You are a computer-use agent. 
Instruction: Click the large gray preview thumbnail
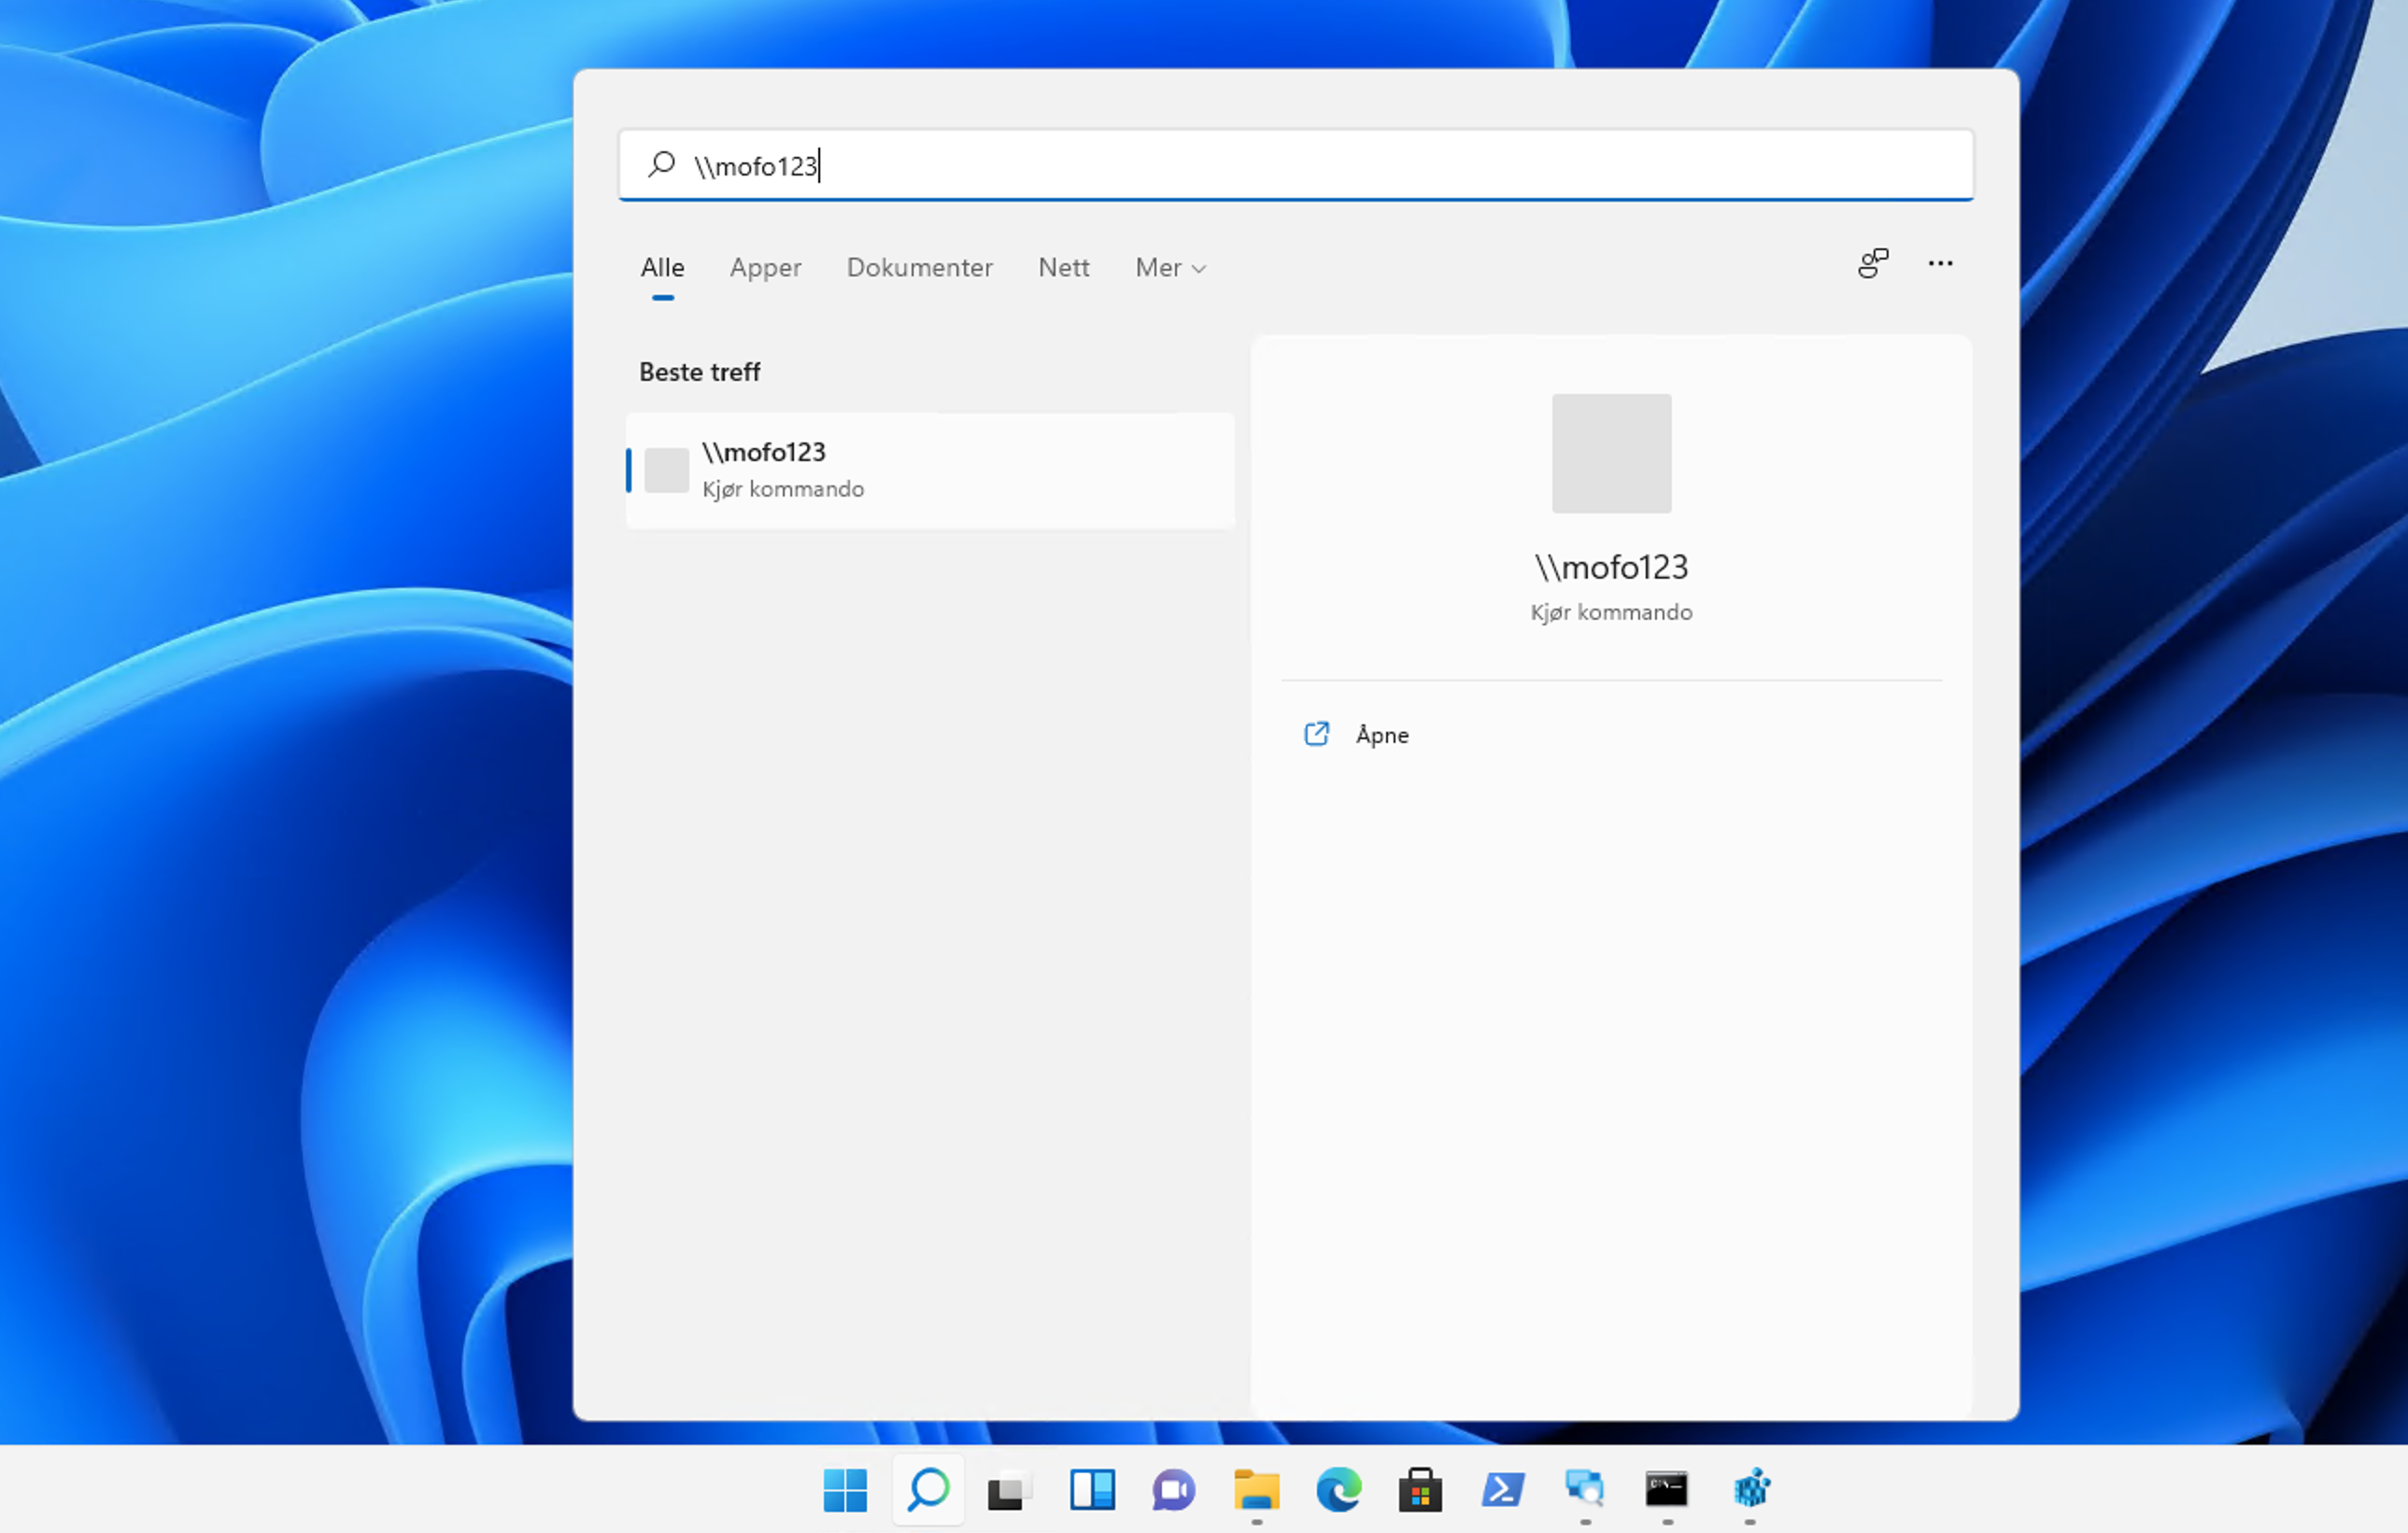click(1611, 454)
